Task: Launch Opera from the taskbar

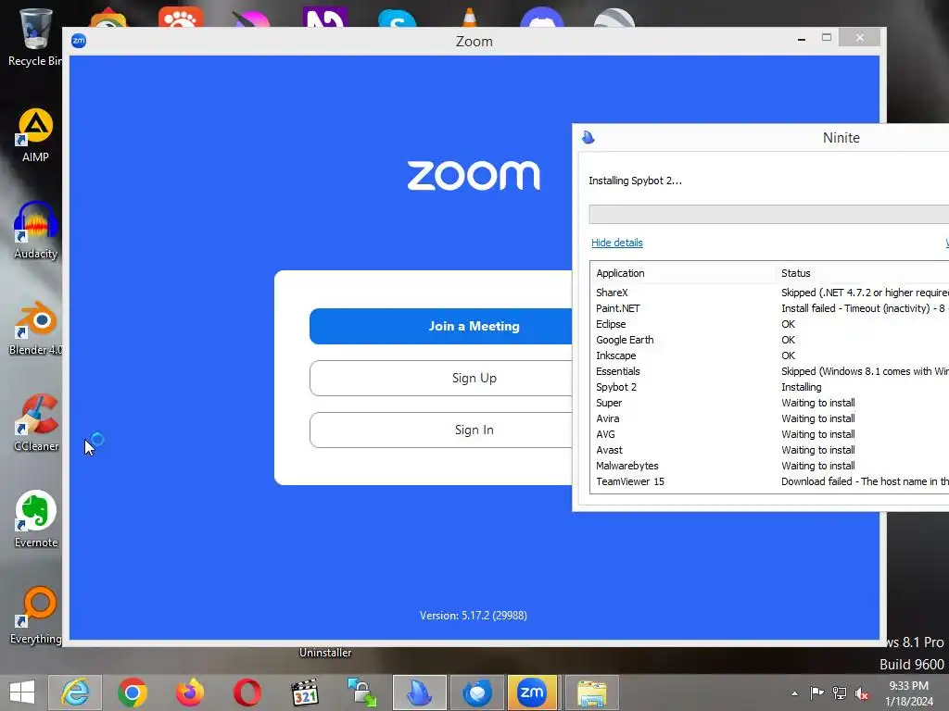Action: click(x=247, y=692)
